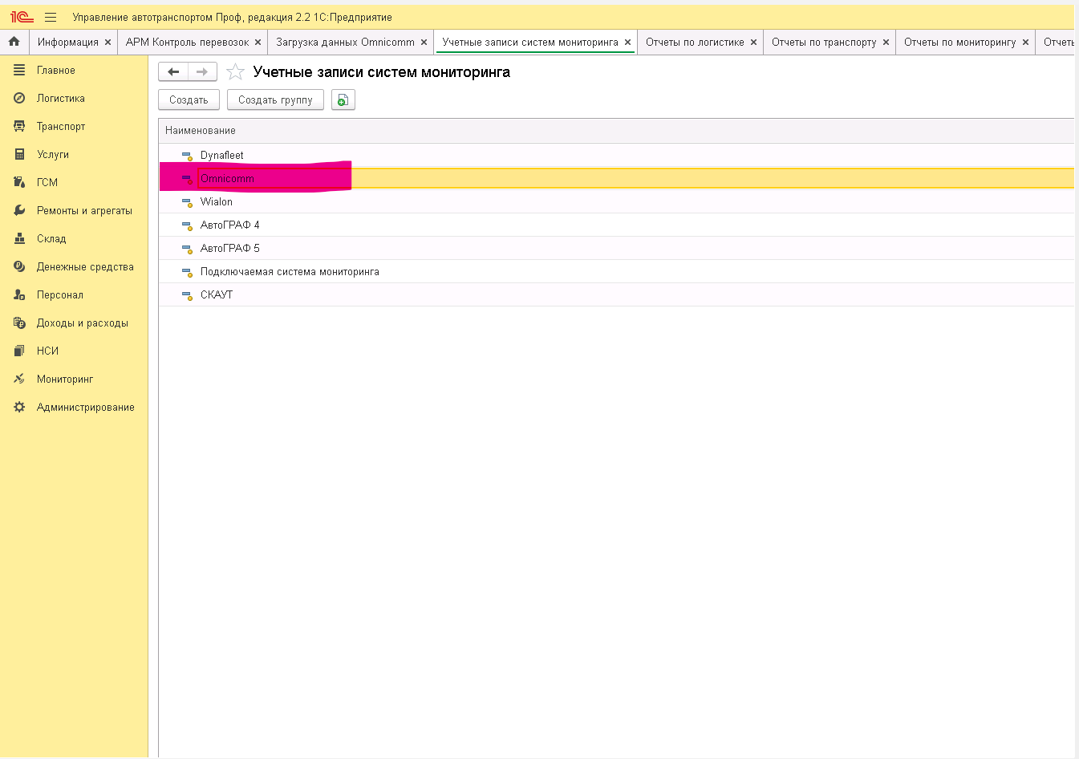This screenshot has height=759, width=1079.
Task: Click the forward navigation arrow
Action: tap(202, 72)
